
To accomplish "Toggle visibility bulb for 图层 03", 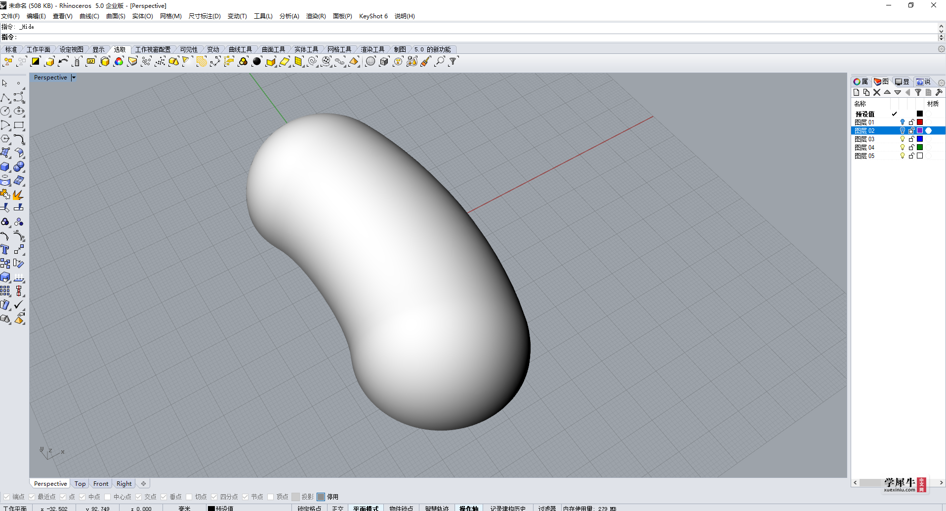I will point(903,139).
